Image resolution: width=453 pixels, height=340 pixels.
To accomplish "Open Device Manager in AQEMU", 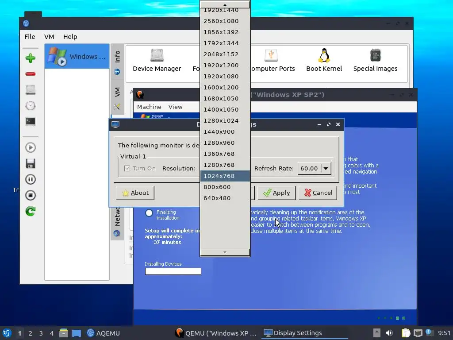I will pos(157,60).
